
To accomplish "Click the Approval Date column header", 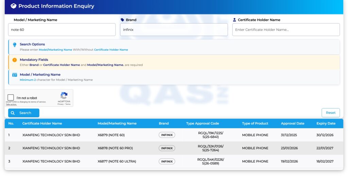I will pyautogui.click(x=292, y=124).
